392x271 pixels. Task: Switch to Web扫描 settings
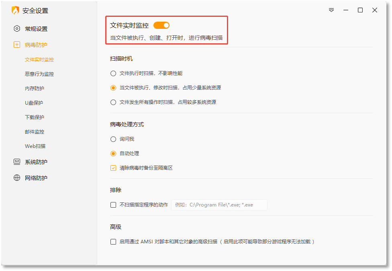[x=35, y=146]
